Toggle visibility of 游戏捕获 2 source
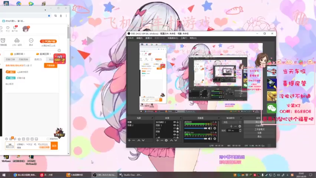Viewport: 316px width, 178px height. 174,122
